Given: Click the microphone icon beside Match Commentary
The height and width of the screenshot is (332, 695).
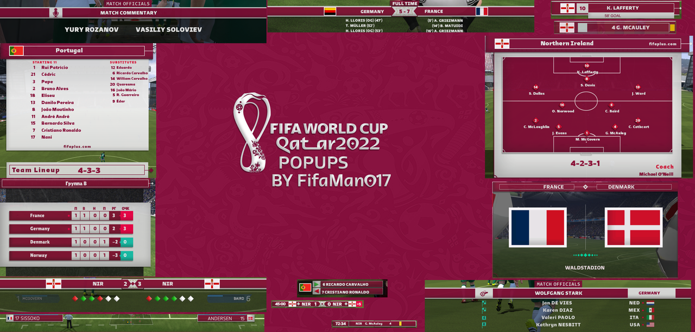Looking at the screenshot, I should pos(55,12).
